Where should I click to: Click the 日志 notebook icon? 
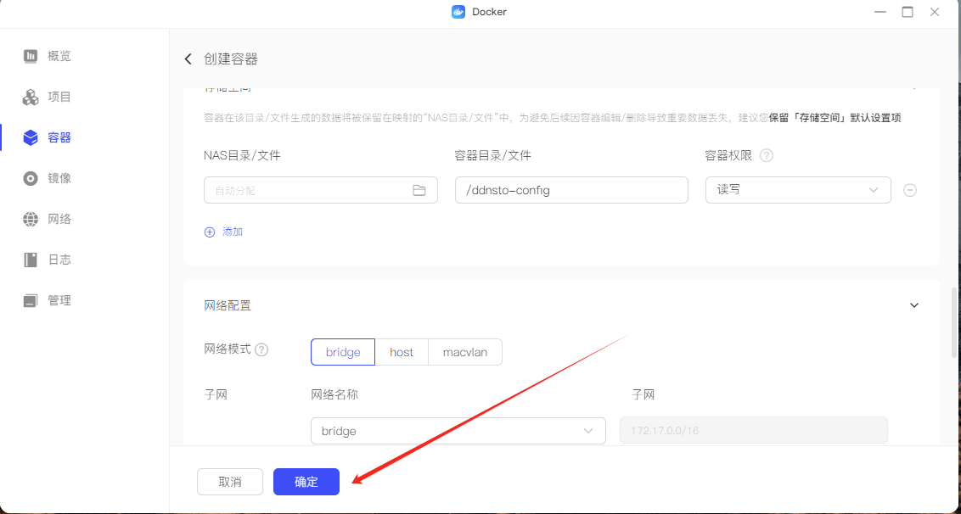click(x=31, y=260)
